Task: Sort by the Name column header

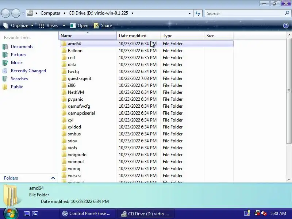Action: pos(88,35)
